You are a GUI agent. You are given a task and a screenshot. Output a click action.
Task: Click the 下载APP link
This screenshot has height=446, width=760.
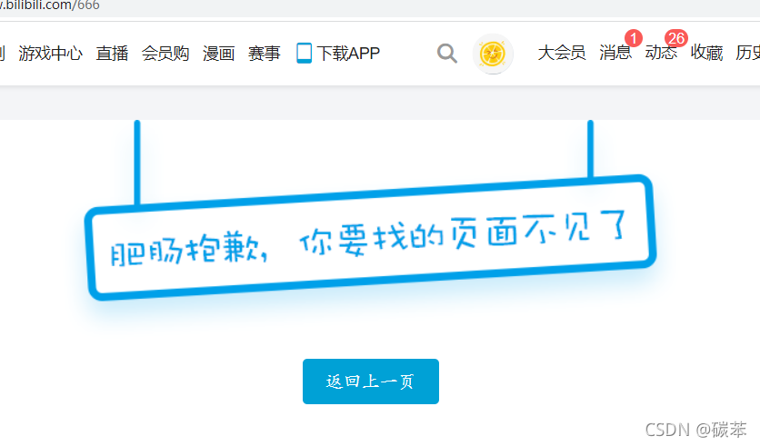click(x=348, y=53)
